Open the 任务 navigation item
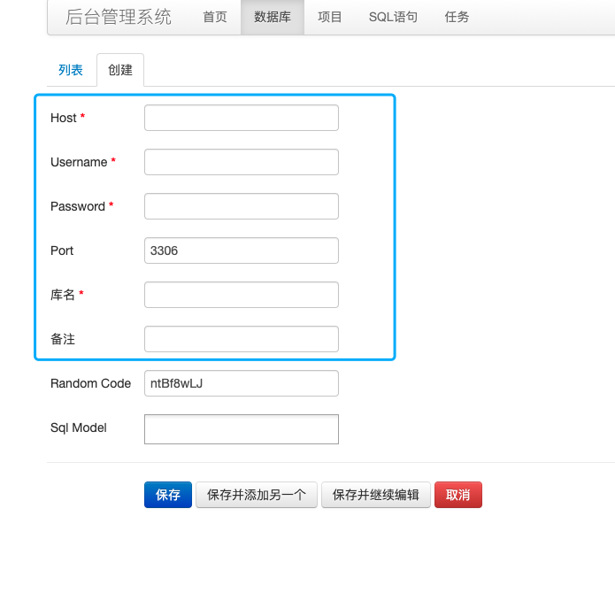 pos(457,17)
